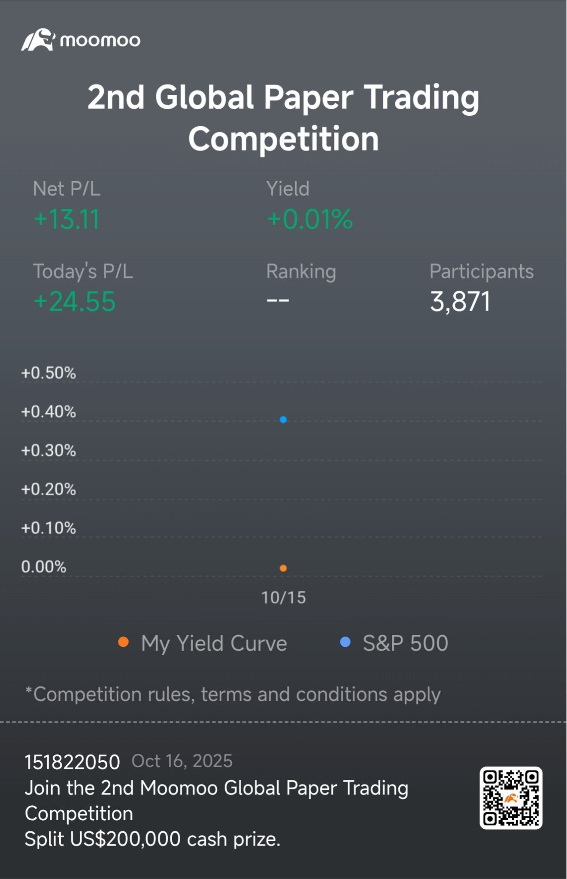The image size is (567, 879).
Task: Tap the Participants count 3,871
Action: (x=460, y=301)
